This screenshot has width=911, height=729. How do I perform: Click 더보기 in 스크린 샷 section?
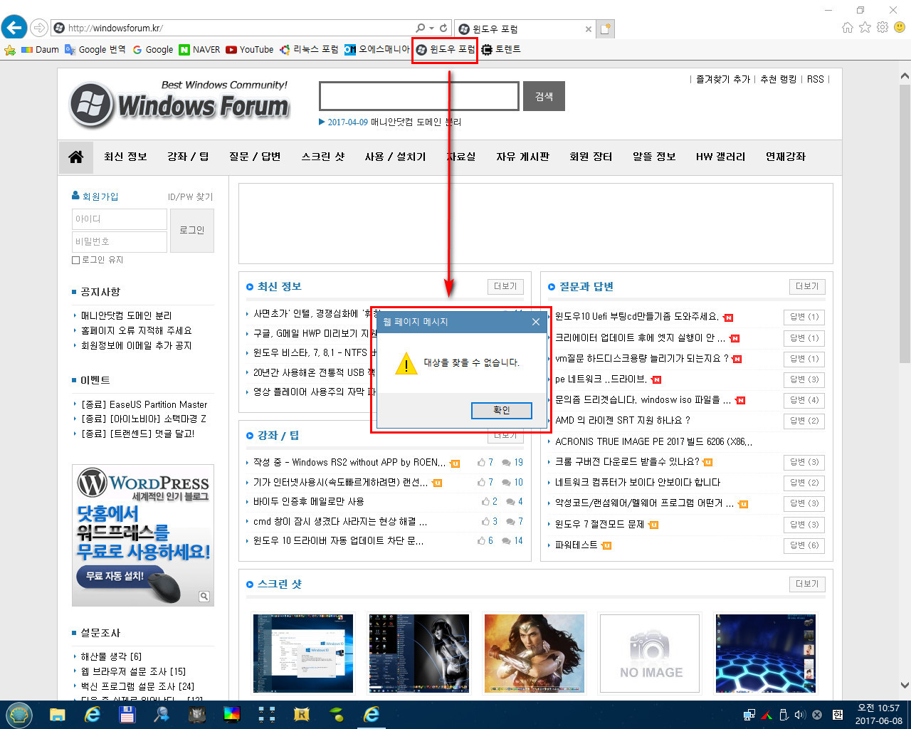807,584
